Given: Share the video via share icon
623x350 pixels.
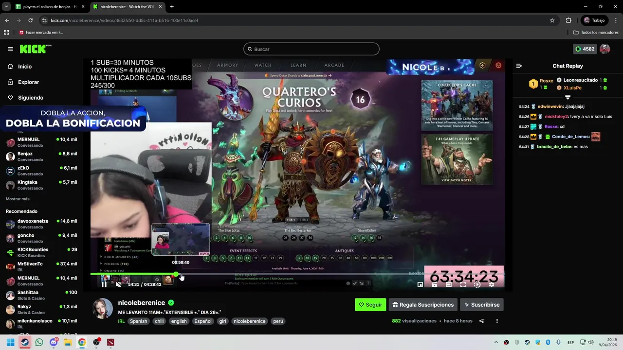Looking at the screenshot, I should (x=481, y=321).
